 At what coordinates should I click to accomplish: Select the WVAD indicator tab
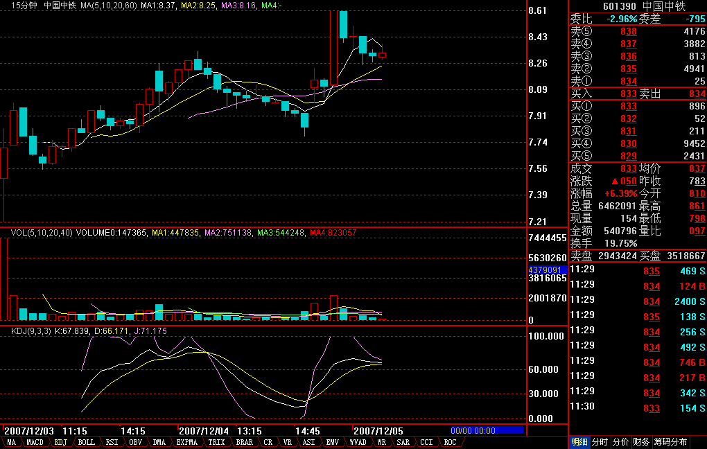358,442
